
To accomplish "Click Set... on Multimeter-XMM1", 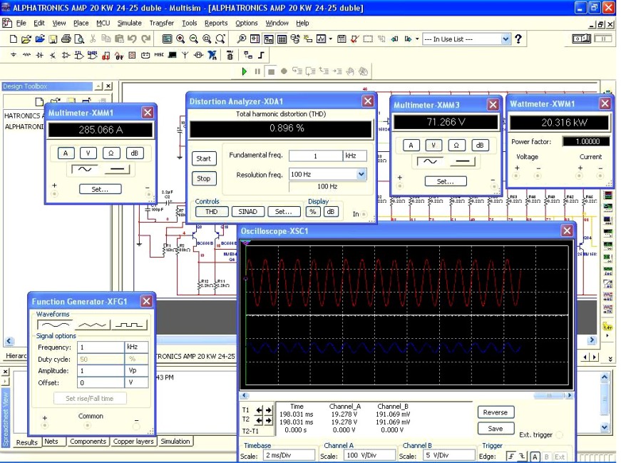I will tap(101, 190).
